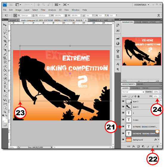Switch to the Channels tab
164x167 pixels.
coord(135,88)
